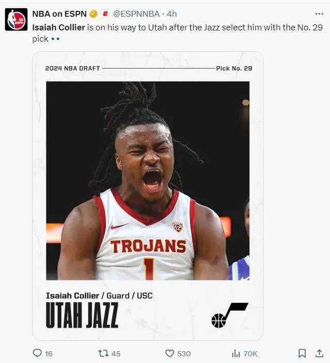330x363 pixels.
Task: Click the Utah Jazz logo in image
Action: (x=229, y=315)
